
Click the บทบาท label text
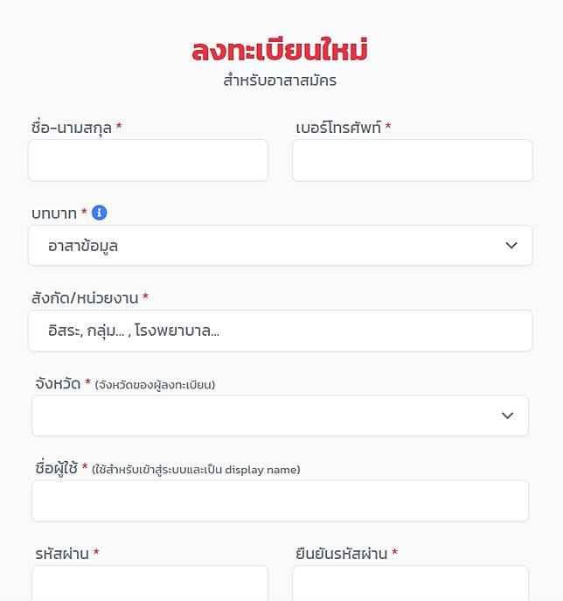pos(54,213)
